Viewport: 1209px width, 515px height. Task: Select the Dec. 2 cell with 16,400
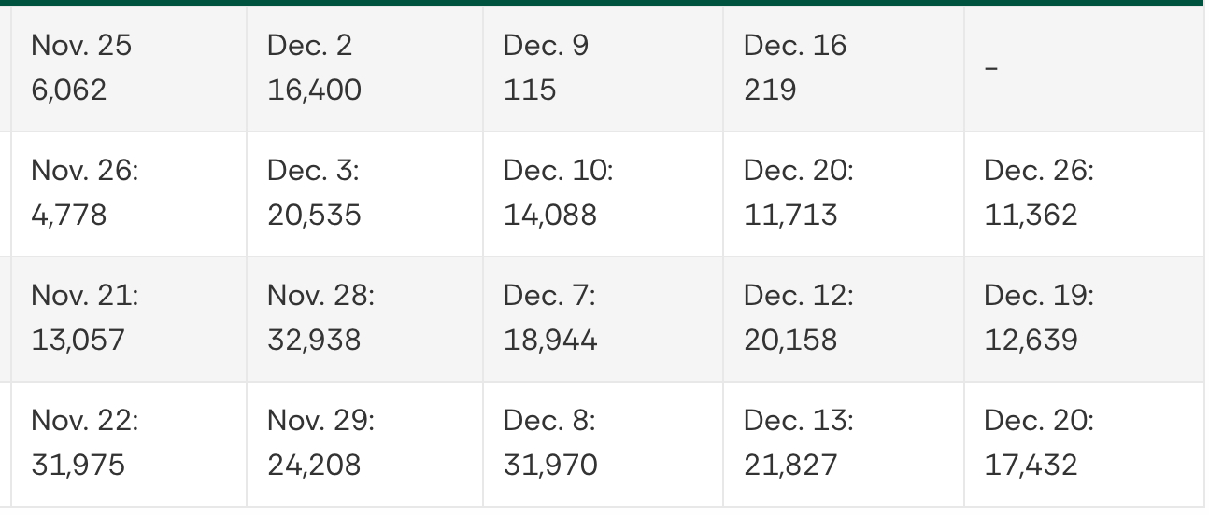(x=314, y=68)
